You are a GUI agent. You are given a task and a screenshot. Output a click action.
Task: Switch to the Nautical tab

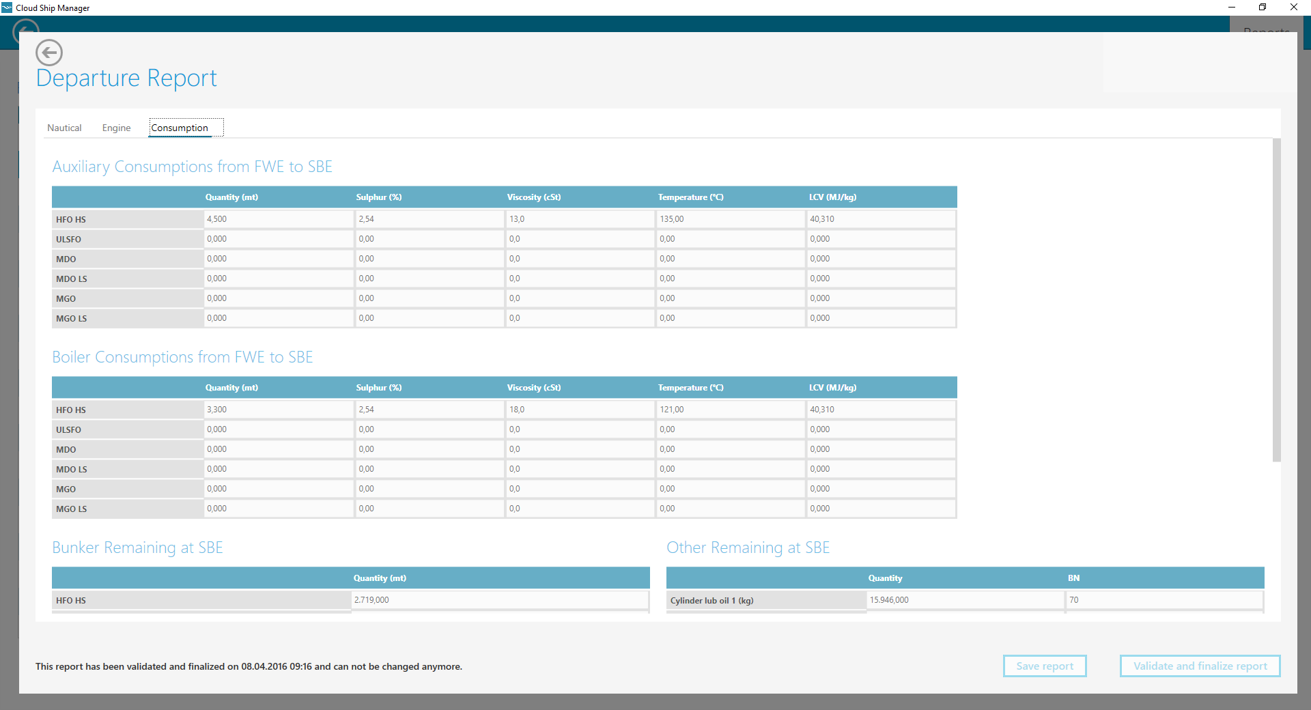click(x=64, y=128)
